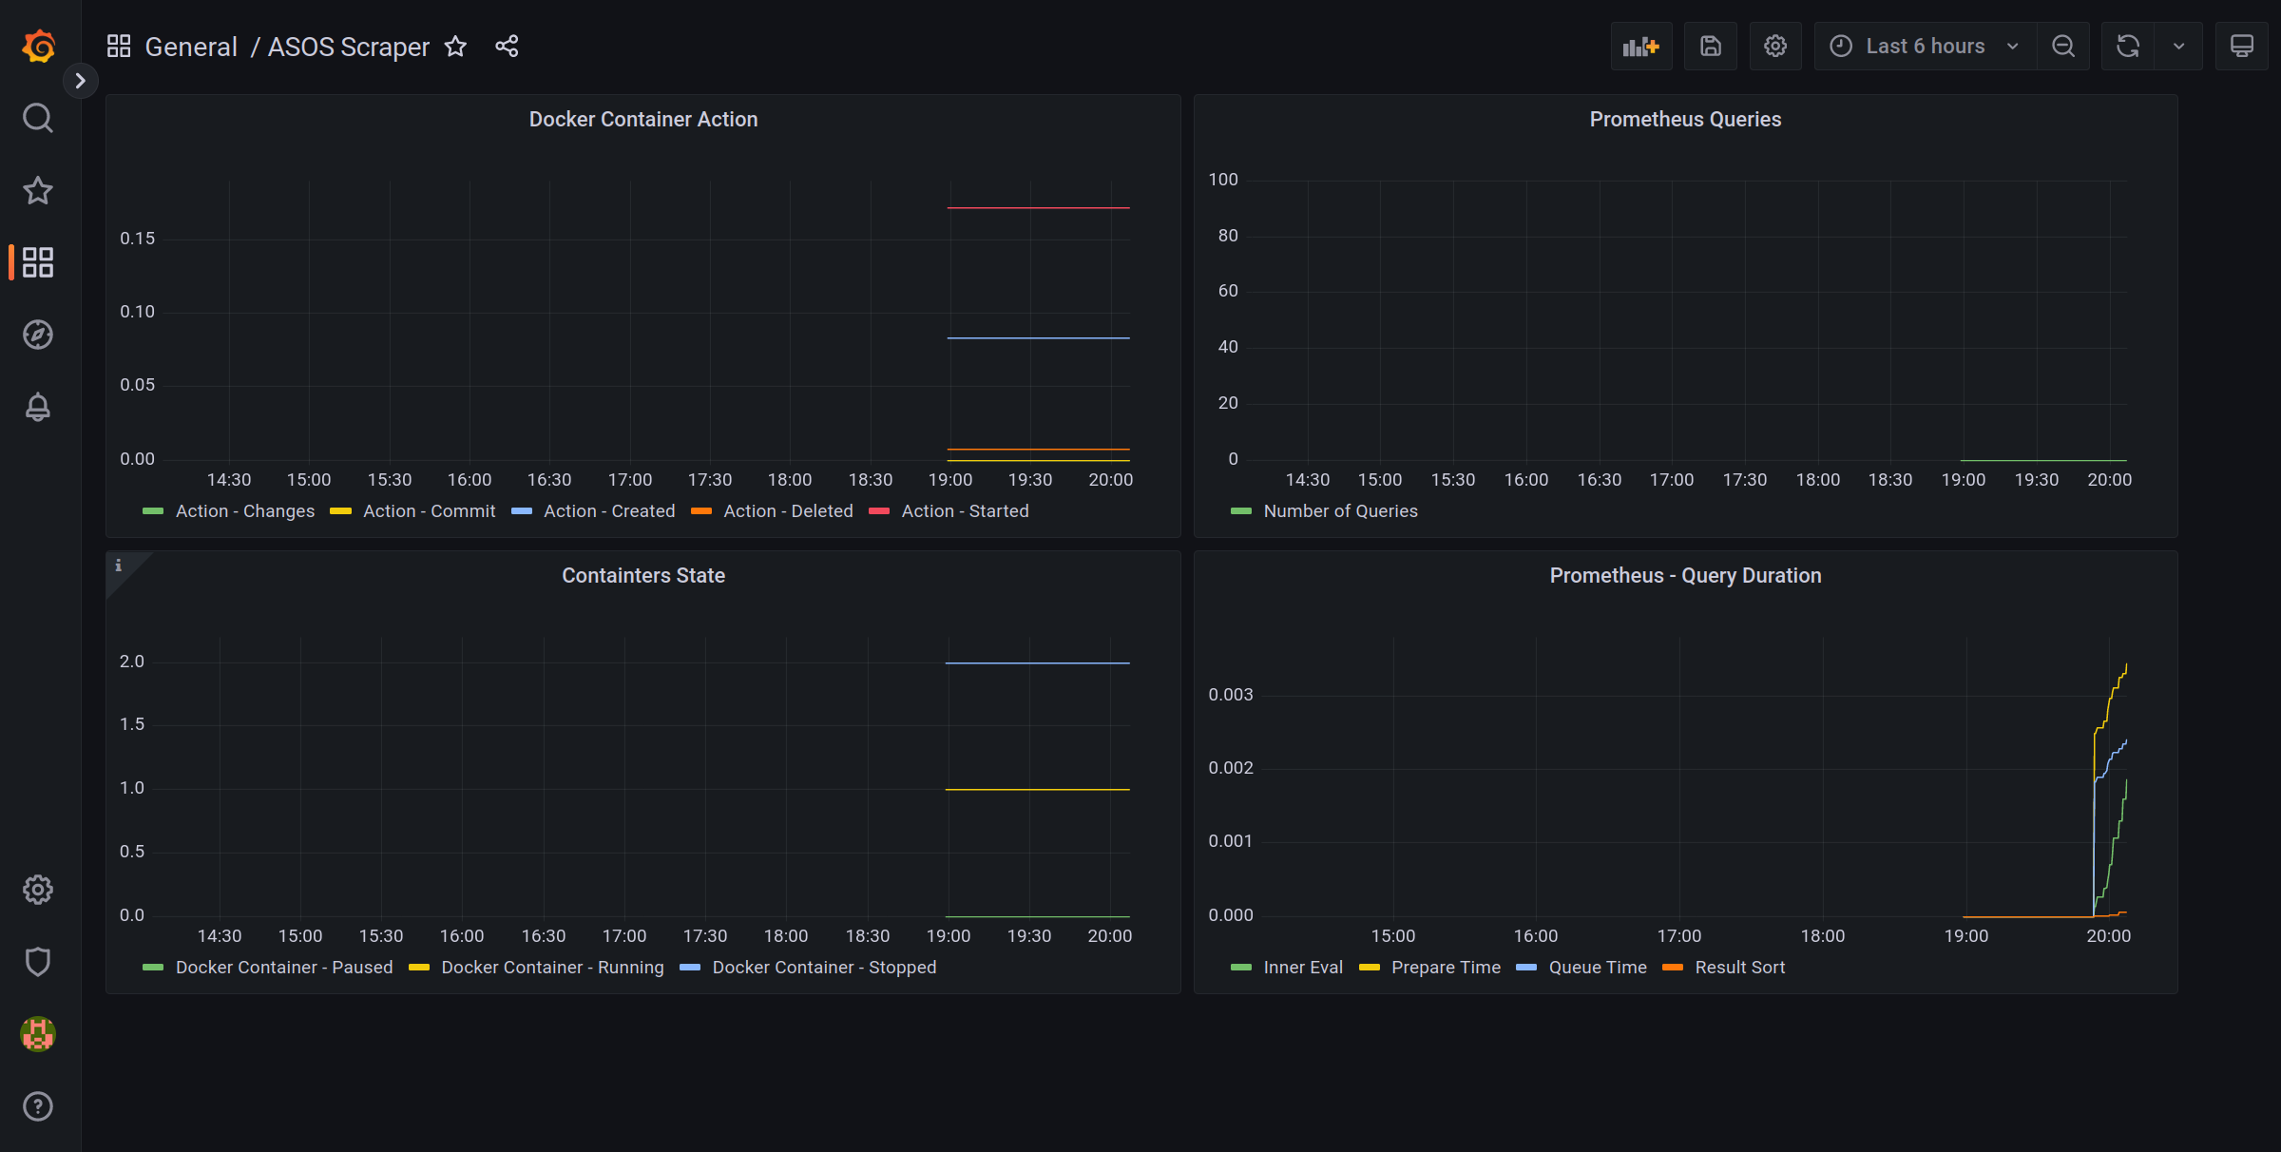Click the info icon on Containters State panel
The height and width of the screenshot is (1152, 2281).
pyautogui.click(x=119, y=565)
